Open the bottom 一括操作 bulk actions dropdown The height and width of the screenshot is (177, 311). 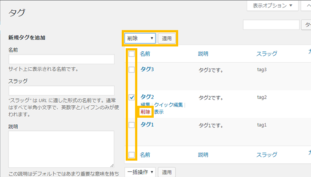click(140, 172)
